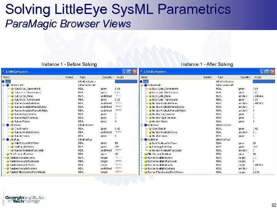Image resolution: width=277 pixels, height=208 pixels.
Task: Click DutyCycle_Maintenance yellow icon in Before Solving window
Action: point(12,92)
